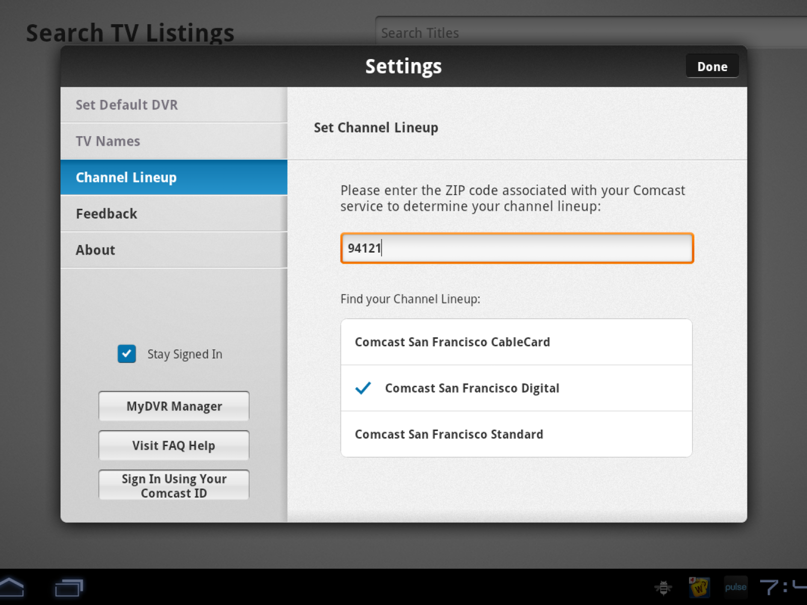Click the ZIP code instruction text
The height and width of the screenshot is (605, 807).
point(512,198)
